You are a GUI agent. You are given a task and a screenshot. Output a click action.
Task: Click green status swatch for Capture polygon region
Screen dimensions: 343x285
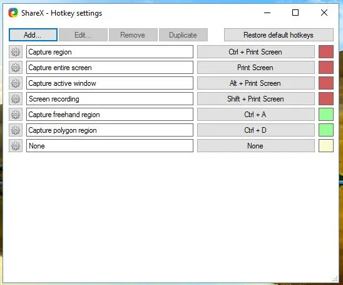tap(326, 130)
